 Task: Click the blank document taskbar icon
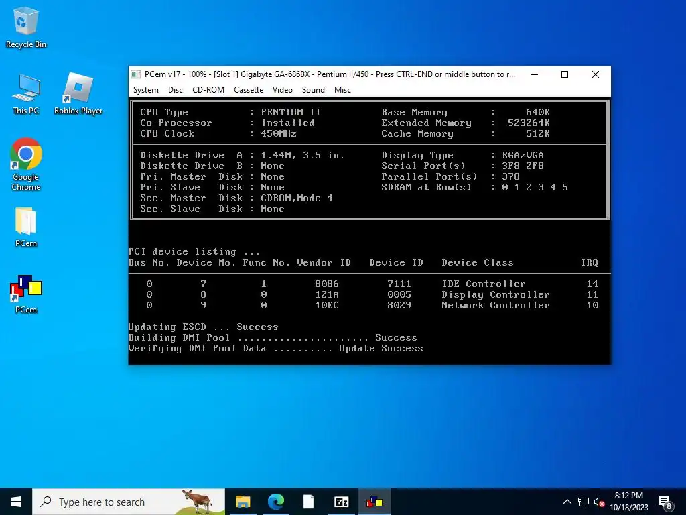pyautogui.click(x=308, y=502)
